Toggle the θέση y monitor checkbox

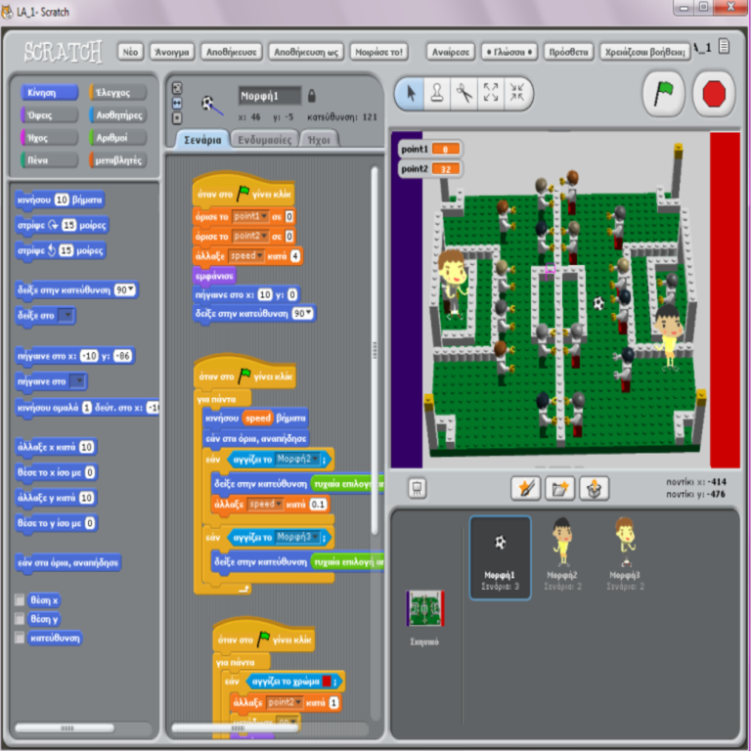point(20,619)
